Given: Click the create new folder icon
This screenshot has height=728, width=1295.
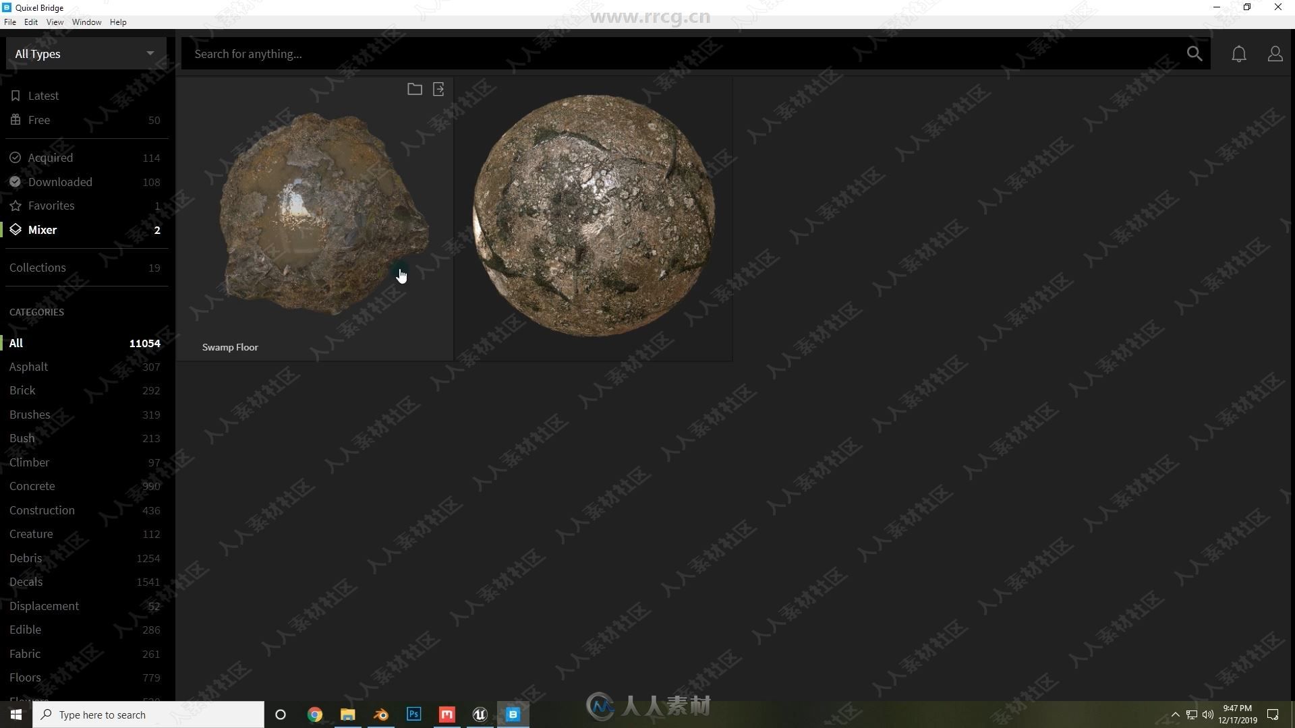Looking at the screenshot, I should [x=415, y=88].
